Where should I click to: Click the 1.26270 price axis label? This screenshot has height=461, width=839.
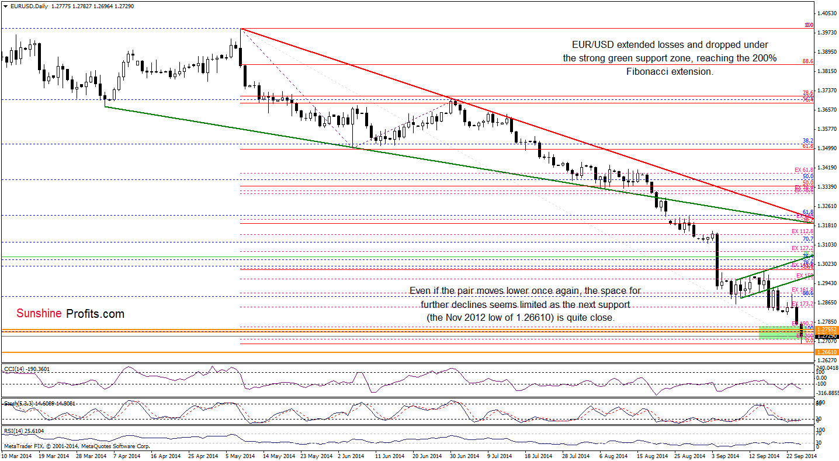pyautogui.click(x=827, y=361)
